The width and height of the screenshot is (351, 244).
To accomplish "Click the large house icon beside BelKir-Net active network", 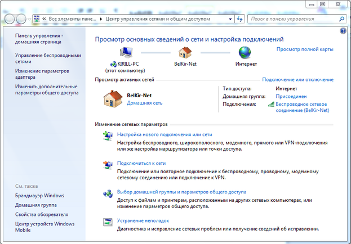I will 113,99.
